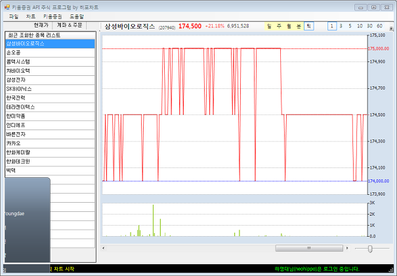Image resolution: width=397 pixels, height=276 pixels.
Task: Open the 도움말 menu
Action: tap(77, 16)
